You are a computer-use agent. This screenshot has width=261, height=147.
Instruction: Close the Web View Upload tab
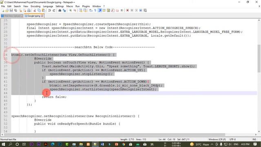coord(22,16)
